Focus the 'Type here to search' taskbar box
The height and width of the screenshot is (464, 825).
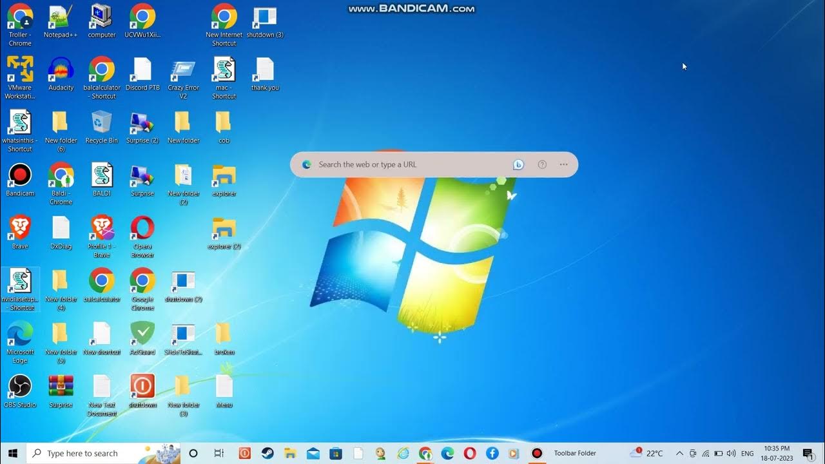(103, 453)
